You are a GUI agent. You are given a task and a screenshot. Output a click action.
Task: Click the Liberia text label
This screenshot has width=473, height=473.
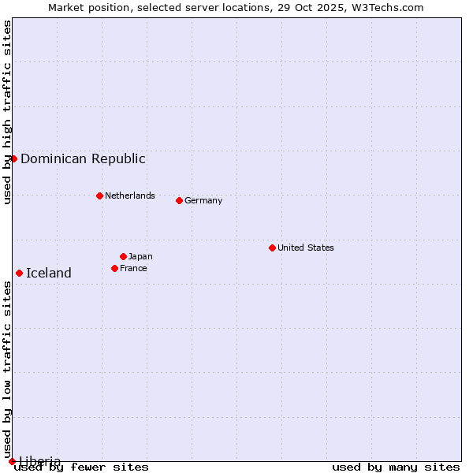[40, 461]
